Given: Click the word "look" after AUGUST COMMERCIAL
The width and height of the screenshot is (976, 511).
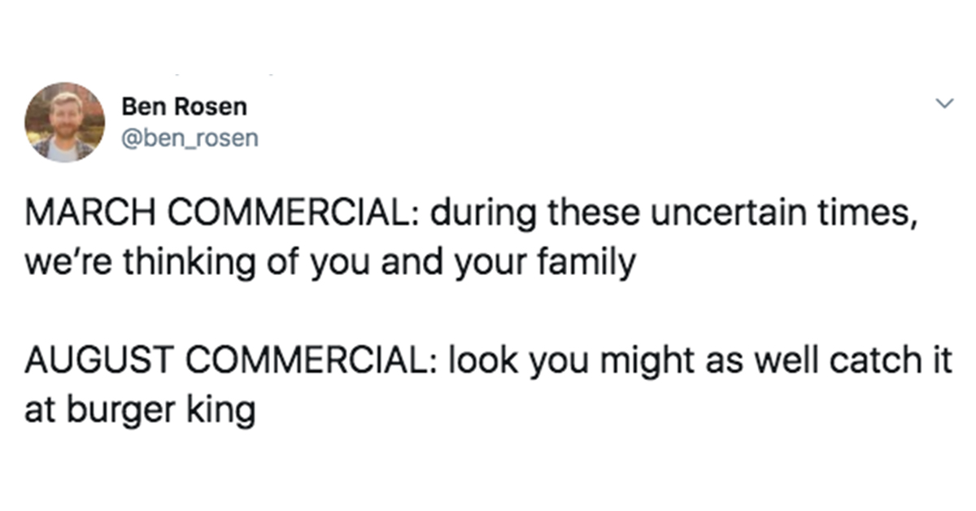Looking at the screenshot, I should coord(473,362).
